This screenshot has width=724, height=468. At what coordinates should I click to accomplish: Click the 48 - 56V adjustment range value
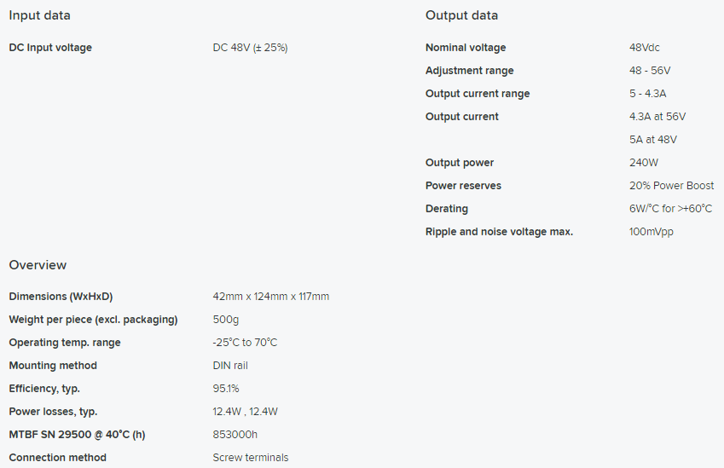coord(650,71)
